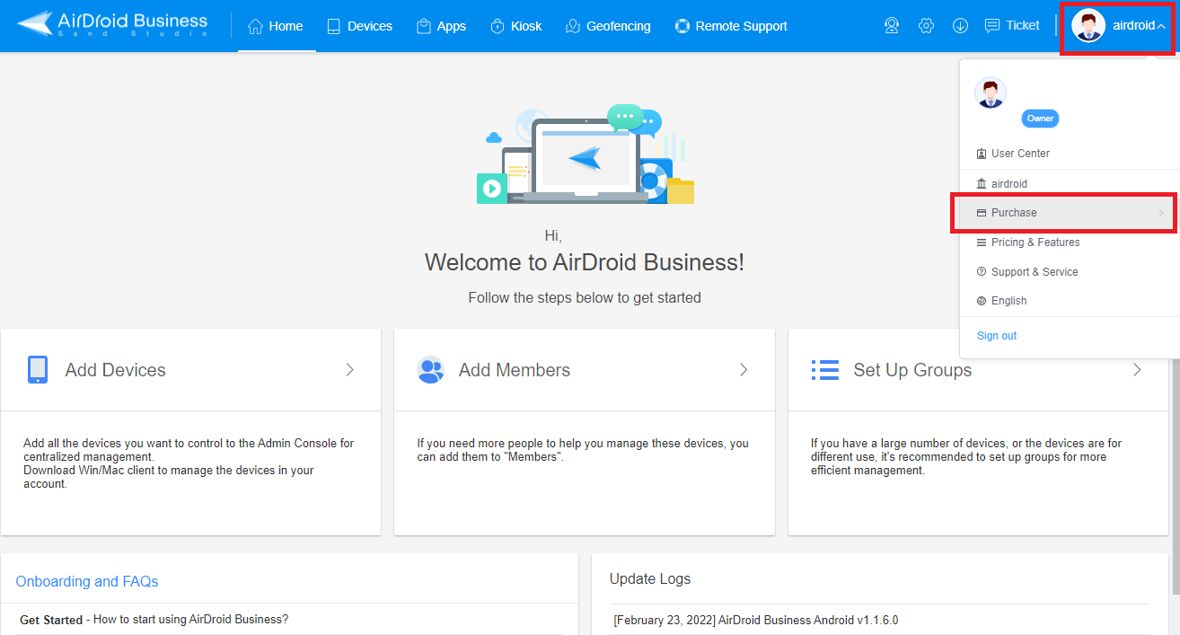Screen dimensions: 1180x635
Task: Click the profile avatar in dropdown panel
Action: click(x=991, y=93)
